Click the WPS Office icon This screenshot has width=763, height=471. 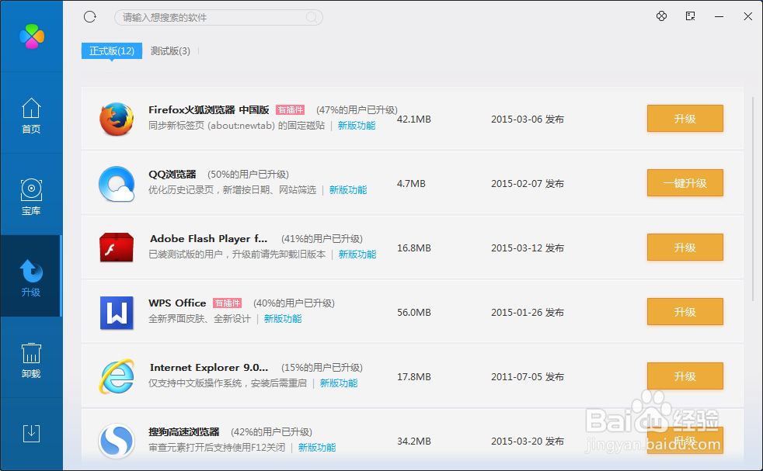coord(117,313)
